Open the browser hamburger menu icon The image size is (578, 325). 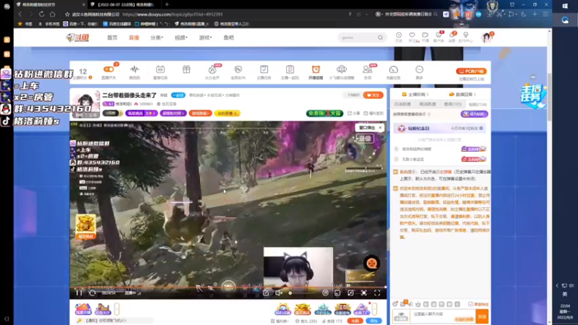[x=545, y=14]
